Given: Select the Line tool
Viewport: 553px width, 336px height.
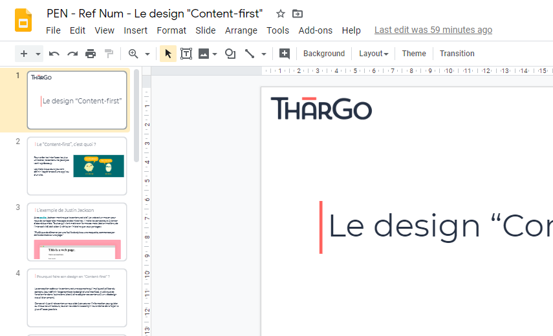Looking at the screenshot, I should point(250,54).
